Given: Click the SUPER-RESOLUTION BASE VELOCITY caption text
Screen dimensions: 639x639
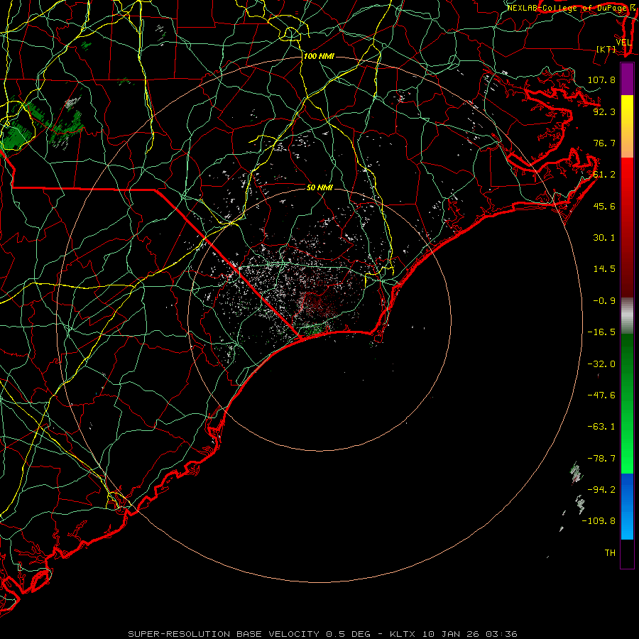Looking at the screenshot, I should pyautogui.click(x=224, y=634).
